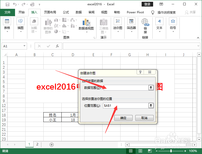
Task: Click the 共享 share button
Action: (x=190, y=12)
